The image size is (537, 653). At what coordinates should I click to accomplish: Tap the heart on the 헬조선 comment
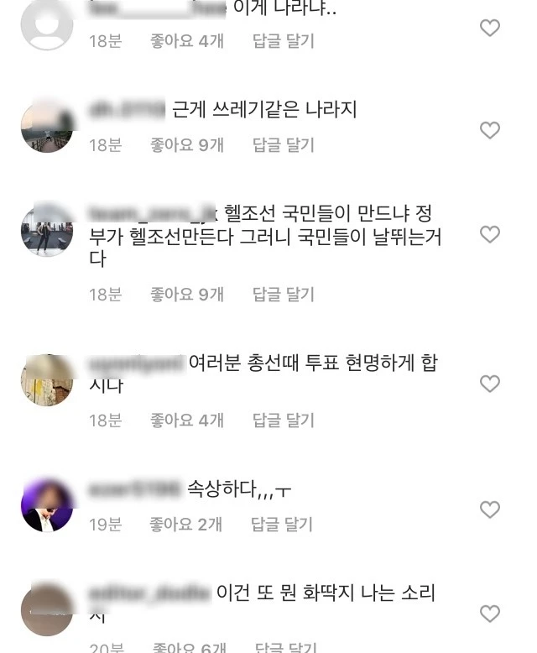click(x=489, y=234)
